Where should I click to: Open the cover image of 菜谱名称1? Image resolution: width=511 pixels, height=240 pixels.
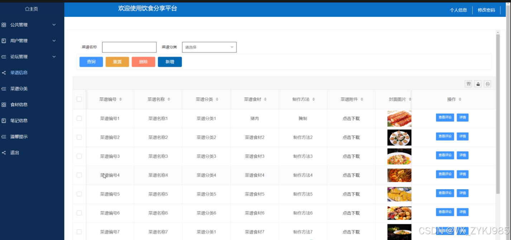coord(399,118)
